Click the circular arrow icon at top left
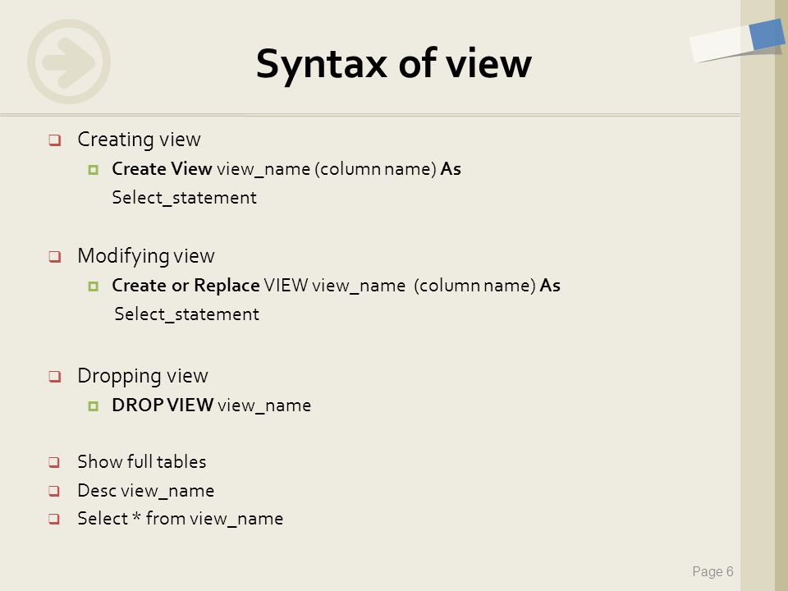This screenshot has height=591, width=788. (x=69, y=62)
